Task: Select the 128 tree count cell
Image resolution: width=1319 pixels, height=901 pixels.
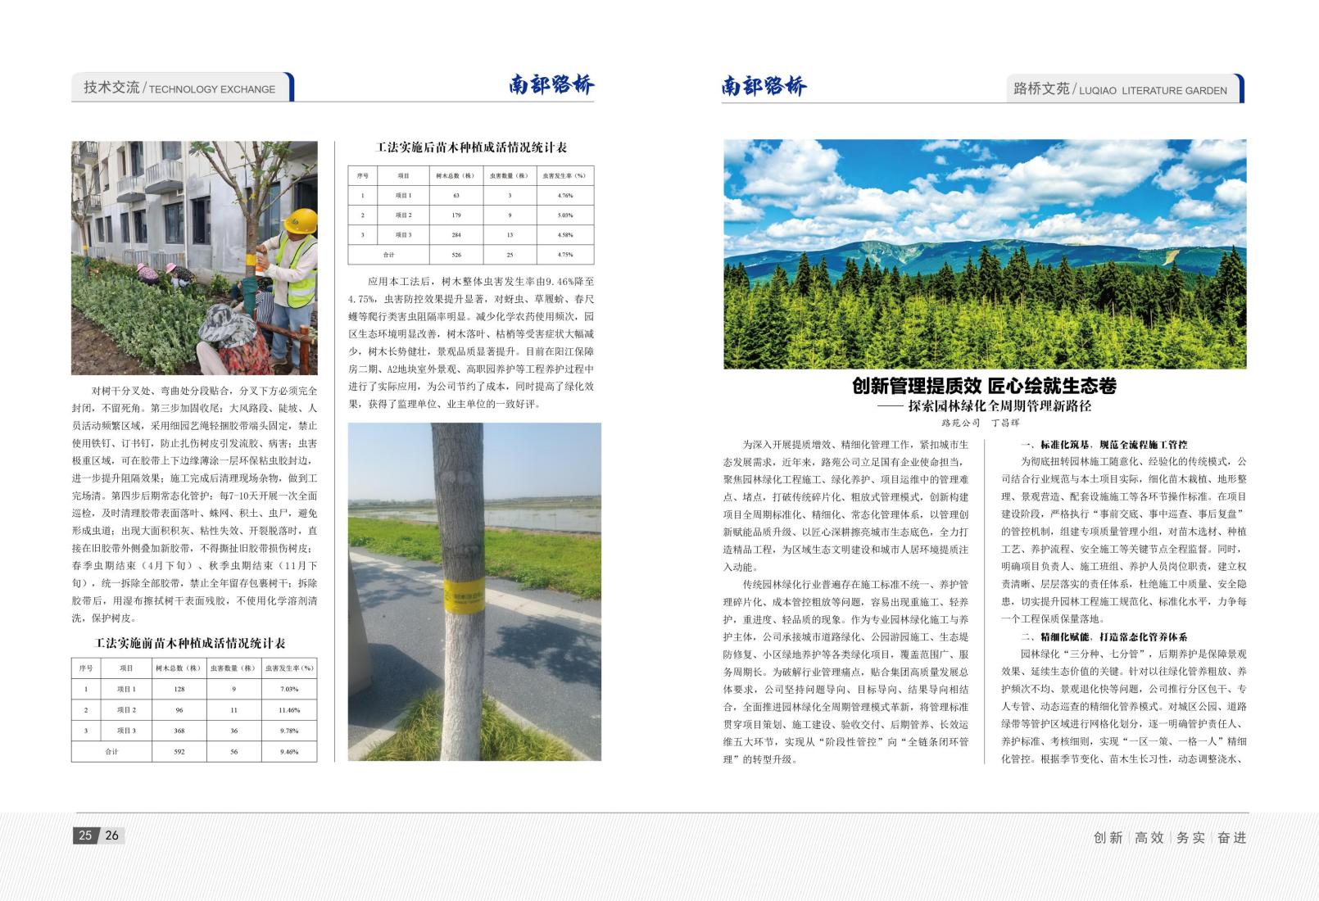Action: (179, 689)
